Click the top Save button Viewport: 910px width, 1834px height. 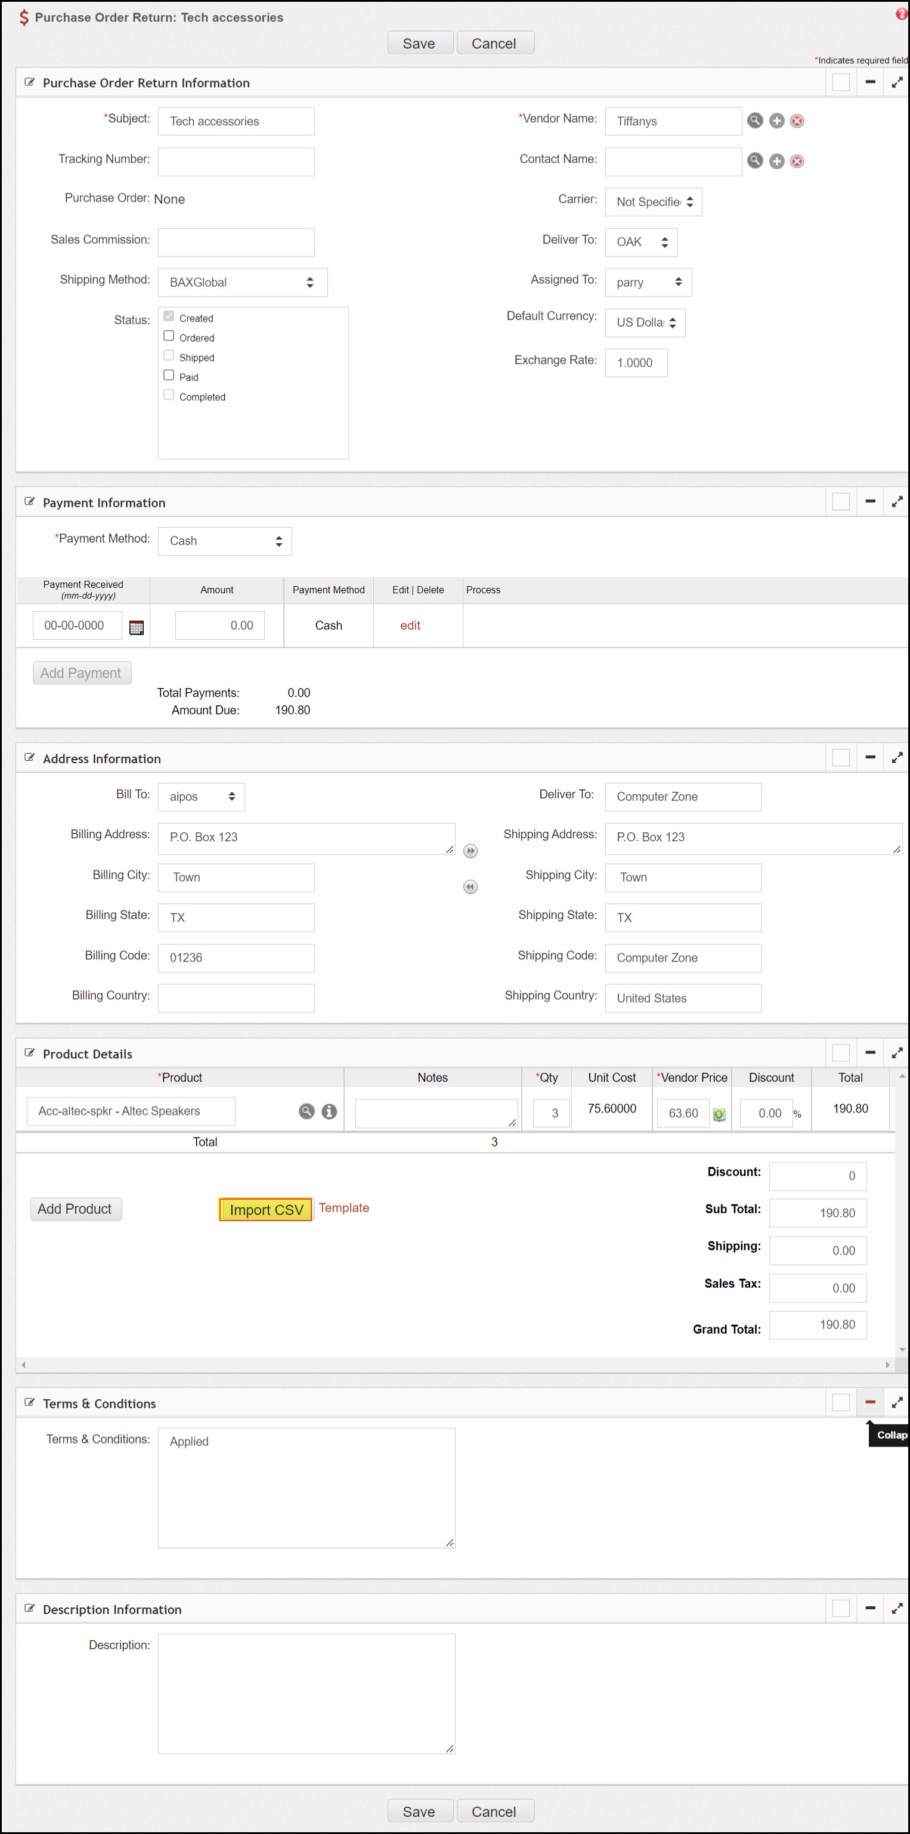click(420, 44)
